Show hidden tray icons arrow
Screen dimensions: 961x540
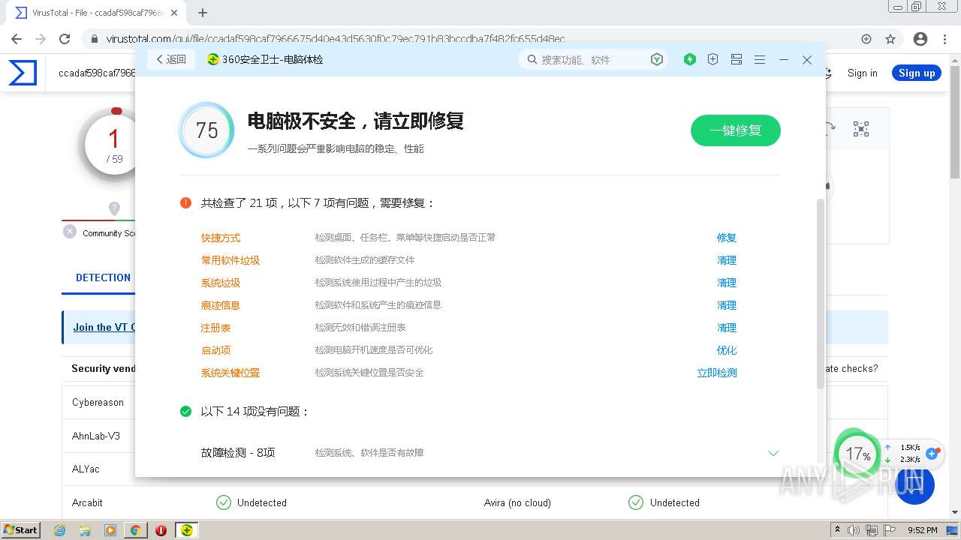coord(837,530)
